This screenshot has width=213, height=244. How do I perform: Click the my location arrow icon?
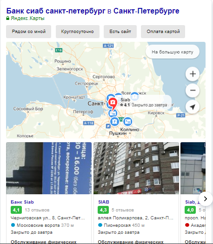pos(193,107)
